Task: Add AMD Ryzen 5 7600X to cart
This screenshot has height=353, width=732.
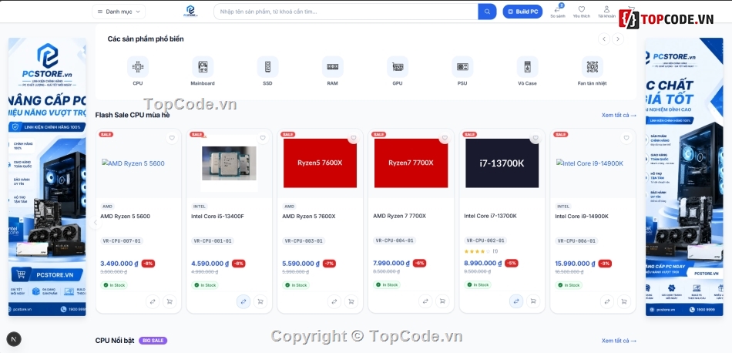Action: point(351,301)
